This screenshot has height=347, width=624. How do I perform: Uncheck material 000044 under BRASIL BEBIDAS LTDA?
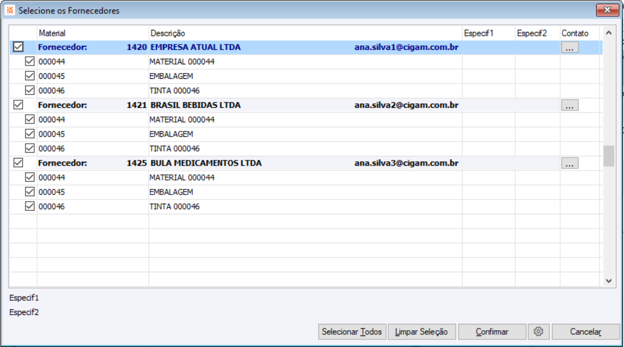30,119
